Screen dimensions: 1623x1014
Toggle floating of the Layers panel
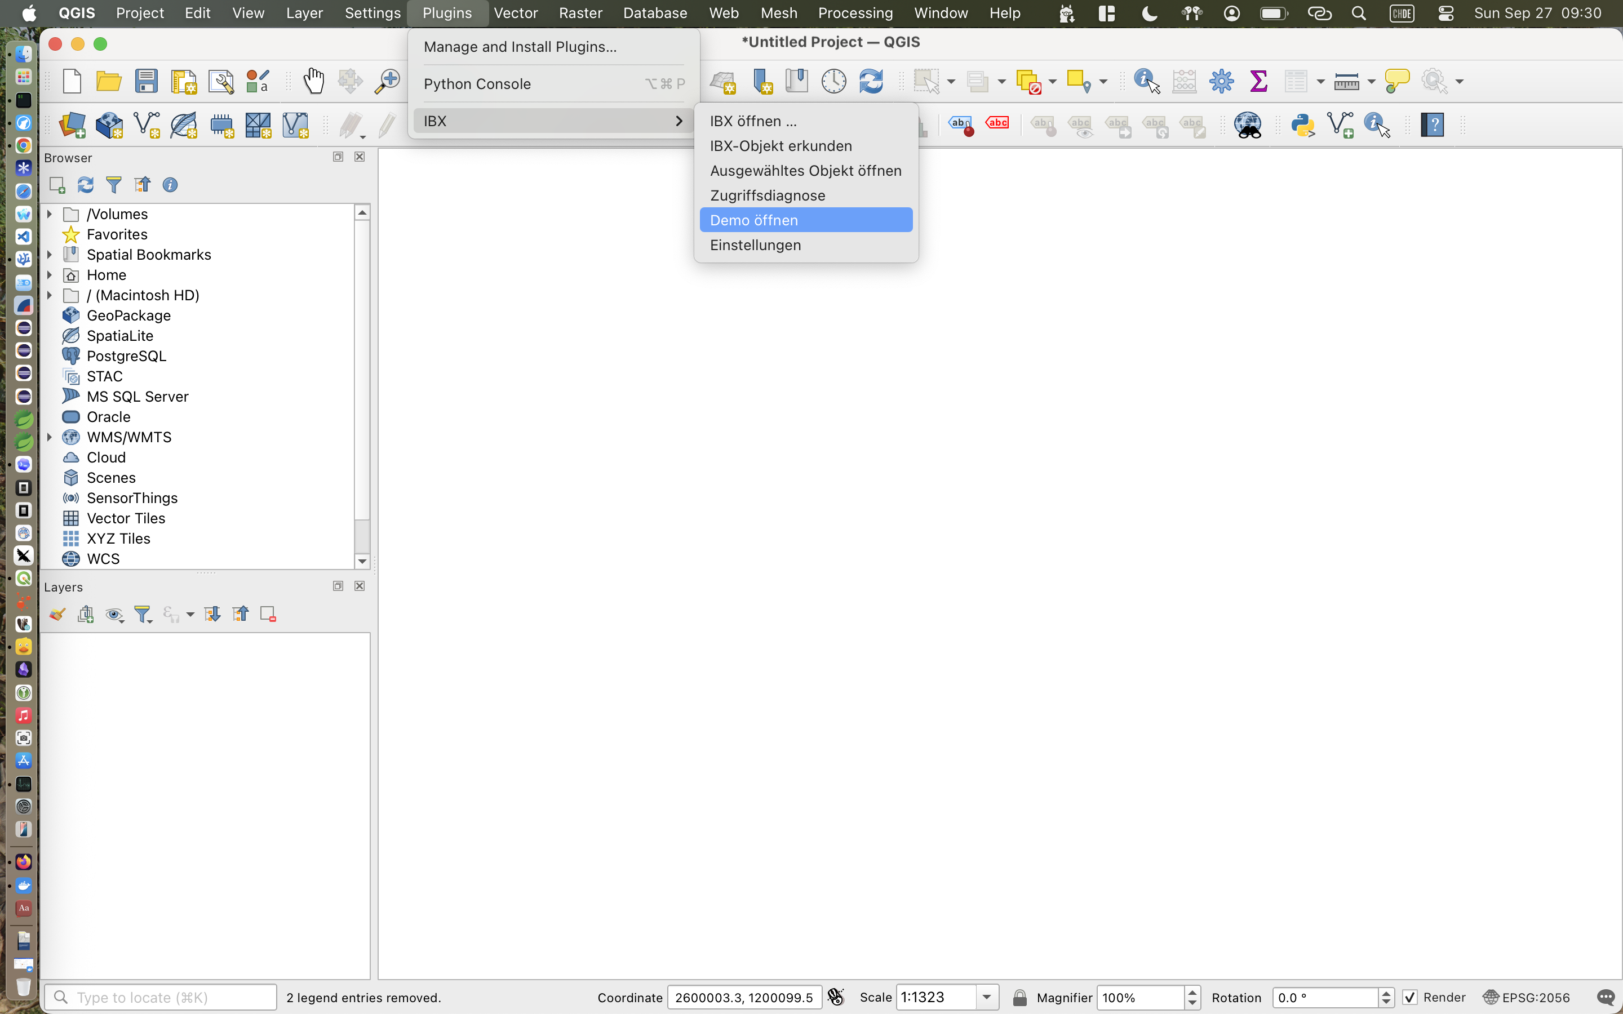point(338,586)
